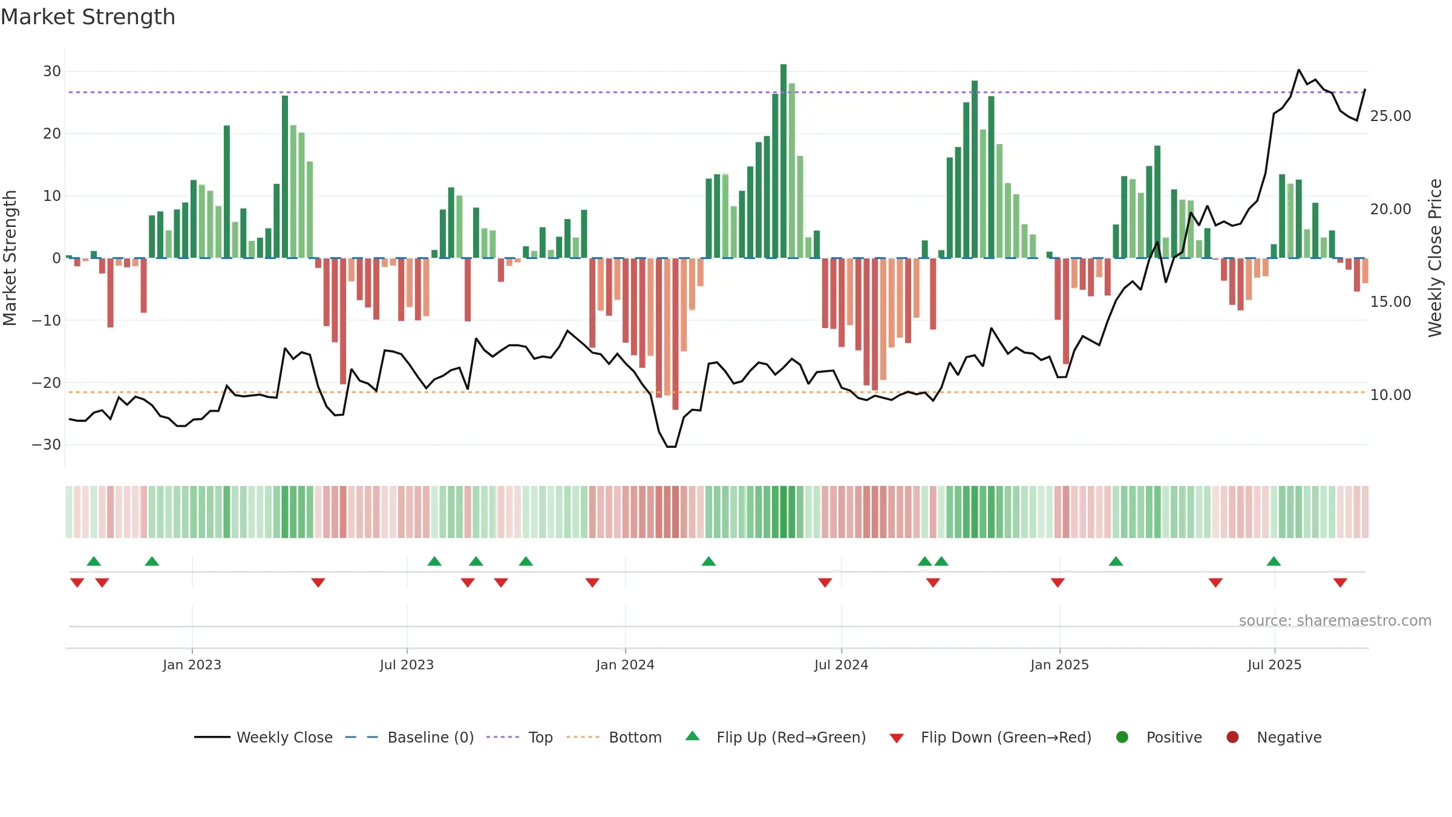This screenshot has width=1452, height=817.
Task: Toggle Flip Down (Green→Red) legend entry
Action: click(990, 737)
